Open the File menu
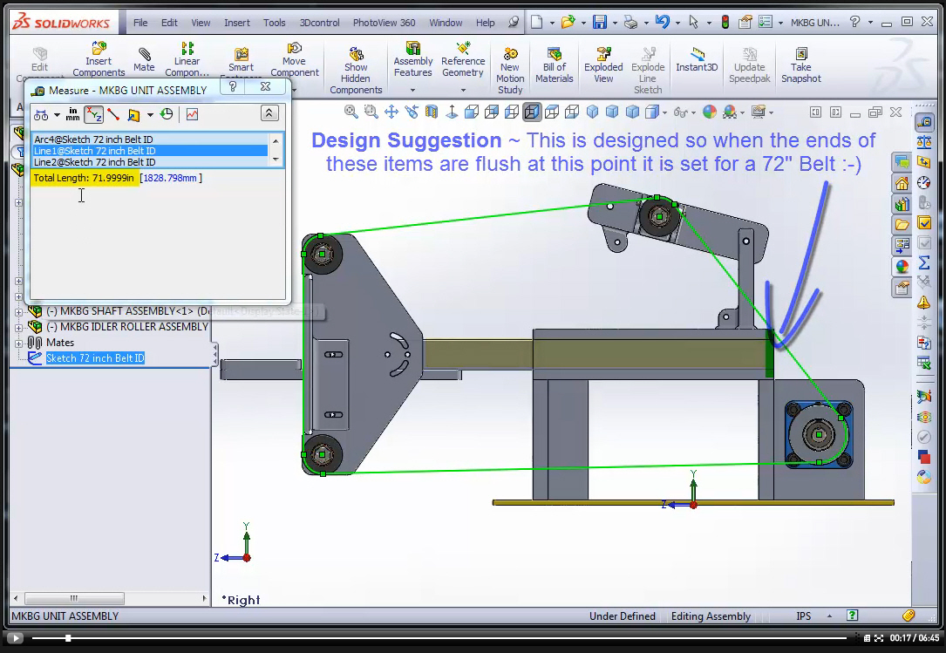The image size is (946, 653). (140, 23)
